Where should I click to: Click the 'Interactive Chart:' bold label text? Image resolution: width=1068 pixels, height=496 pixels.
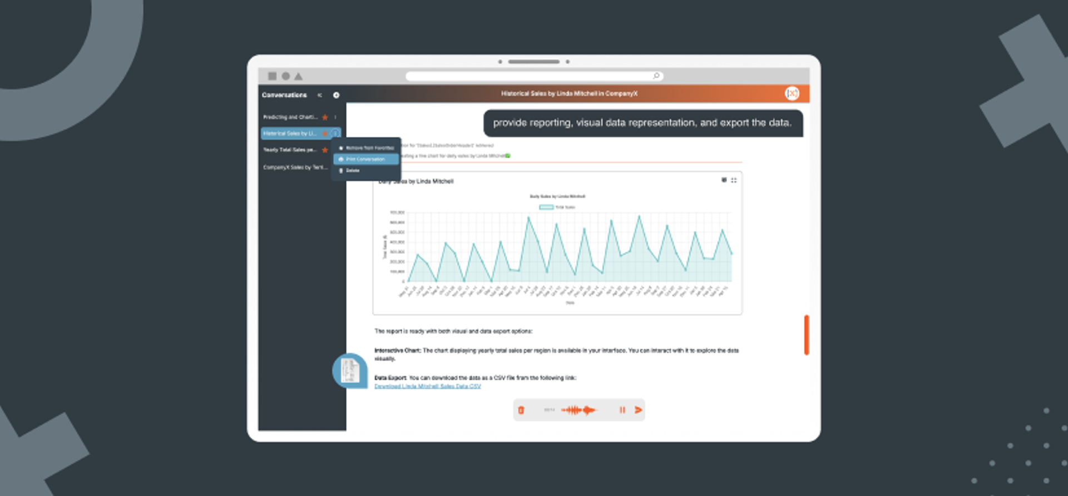(398, 350)
